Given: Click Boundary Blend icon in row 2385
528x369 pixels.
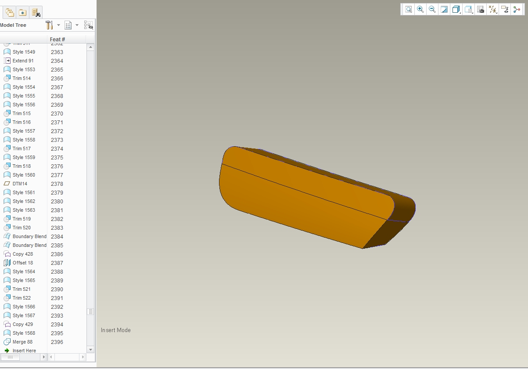Looking at the screenshot, I should click(7, 245).
